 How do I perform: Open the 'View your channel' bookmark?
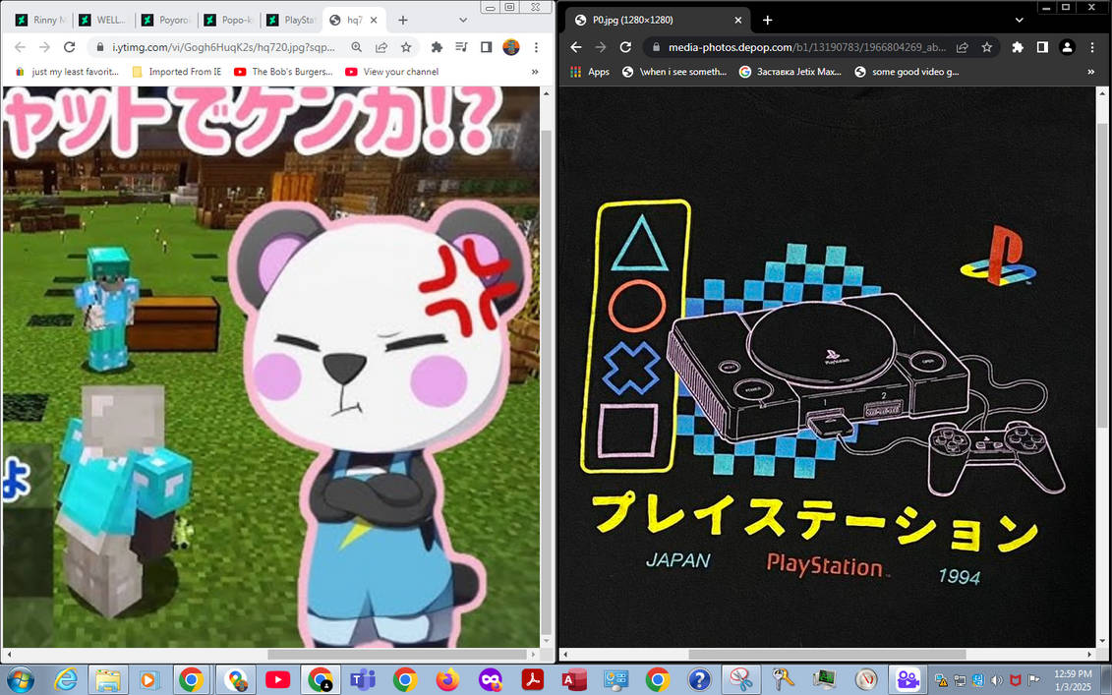392,72
